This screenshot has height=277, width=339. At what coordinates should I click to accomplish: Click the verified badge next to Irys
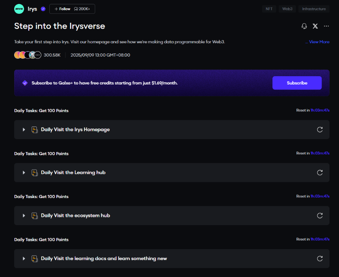pyautogui.click(x=43, y=9)
